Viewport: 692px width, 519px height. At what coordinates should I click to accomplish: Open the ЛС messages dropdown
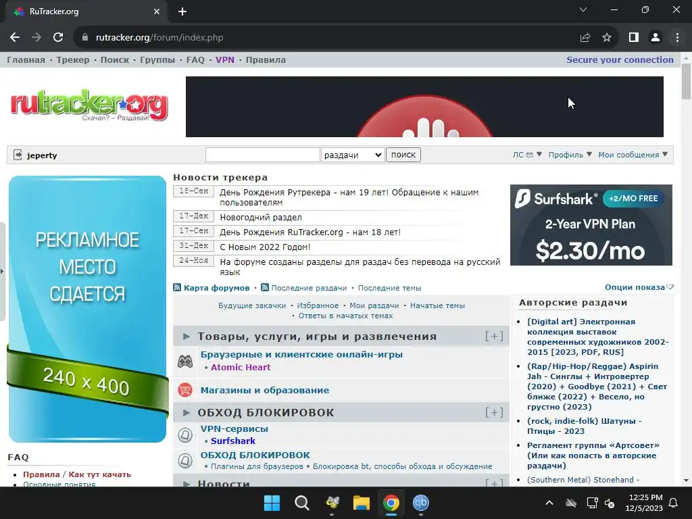[527, 155]
